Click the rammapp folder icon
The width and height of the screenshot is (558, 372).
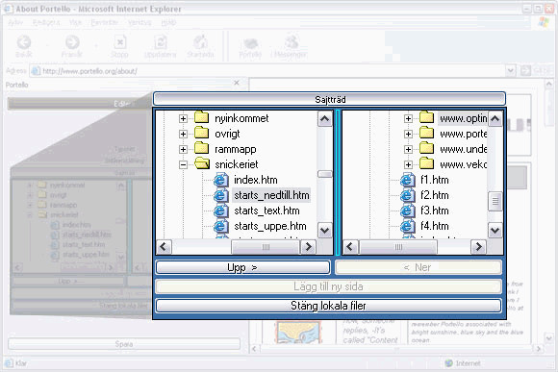tap(202, 148)
